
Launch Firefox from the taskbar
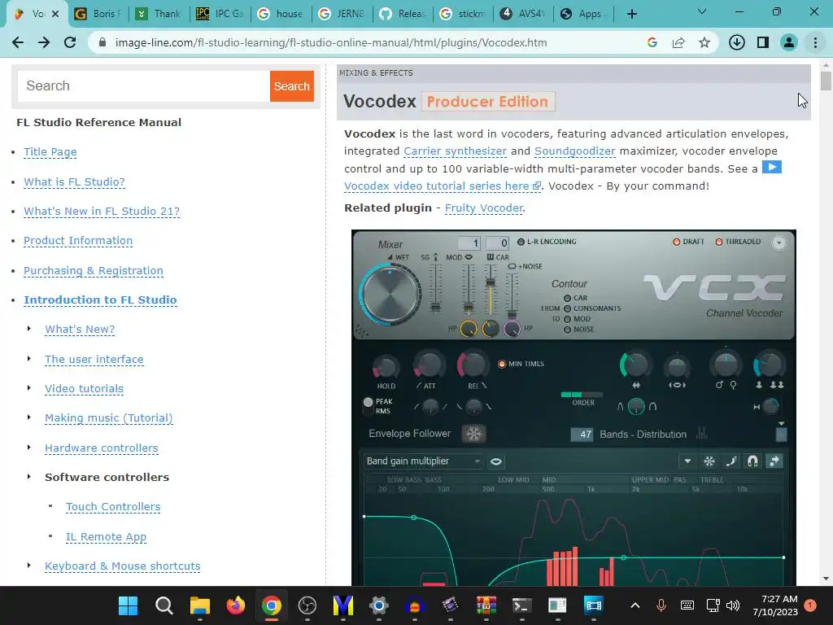click(x=236, y=605)
